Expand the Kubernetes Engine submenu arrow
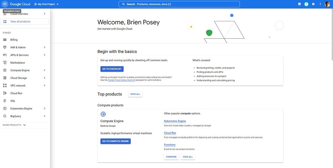This screenshot has height=168, width=333. click(x=44, y=108)
